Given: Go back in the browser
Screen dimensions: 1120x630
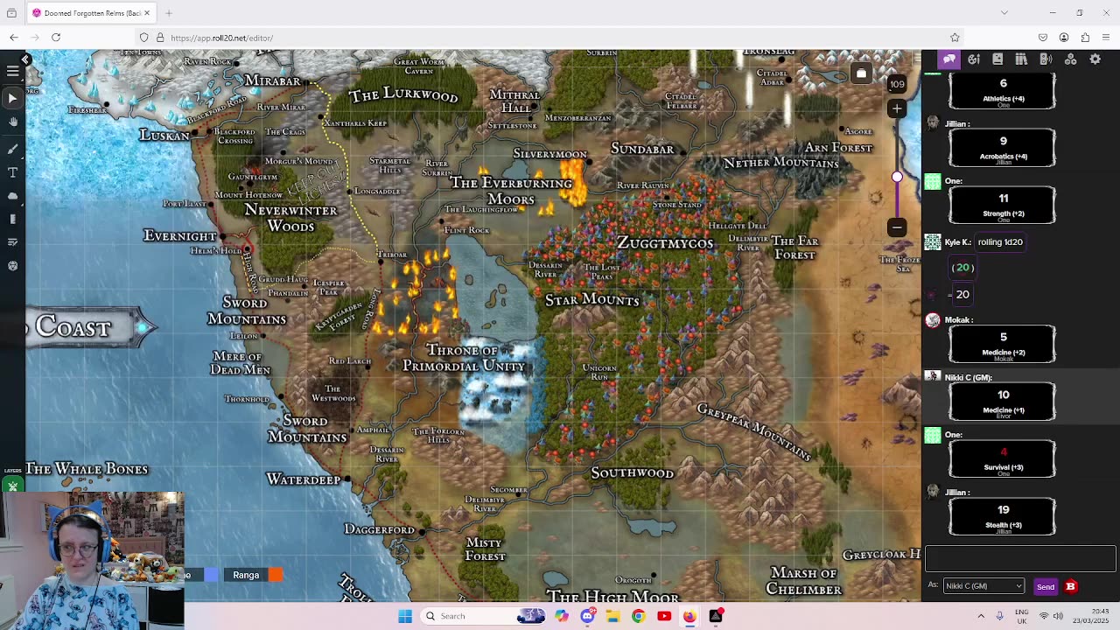Looking at the screenshot, I should click(x=14, y=38).
